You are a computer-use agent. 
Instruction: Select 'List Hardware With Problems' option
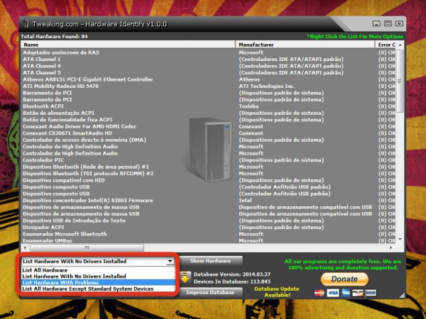tap(98, 283)
